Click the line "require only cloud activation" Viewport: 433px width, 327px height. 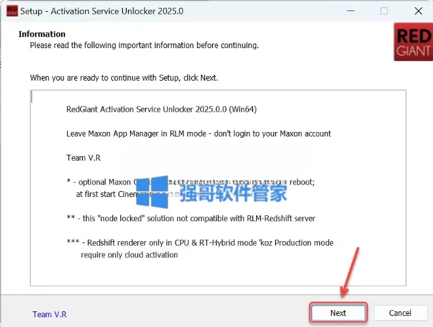[x=129, y=255]
